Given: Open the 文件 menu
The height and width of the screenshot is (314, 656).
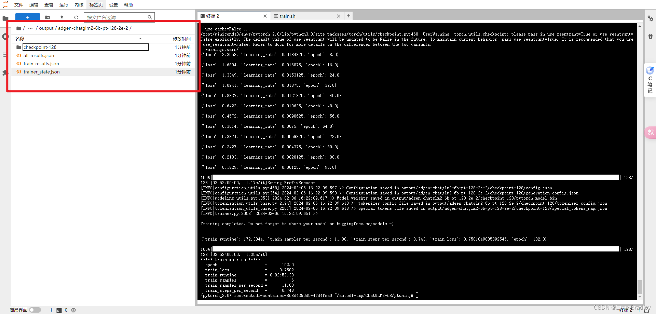Looking at the screenshot, I should [x=19, y=5].
